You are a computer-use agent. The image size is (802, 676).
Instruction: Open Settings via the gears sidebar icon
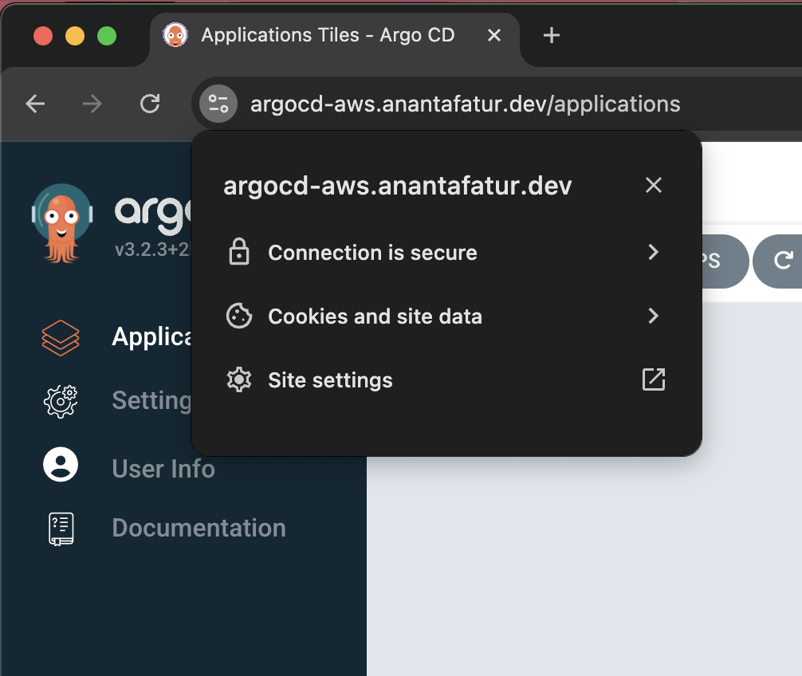point(61,400)
